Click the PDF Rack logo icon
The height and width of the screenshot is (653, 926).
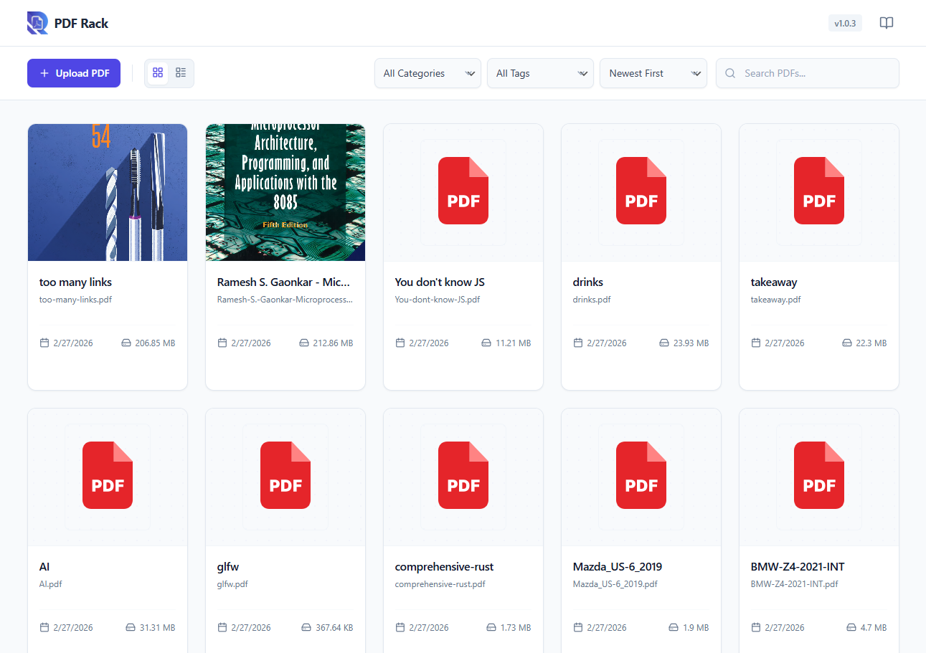click(37, 23)
